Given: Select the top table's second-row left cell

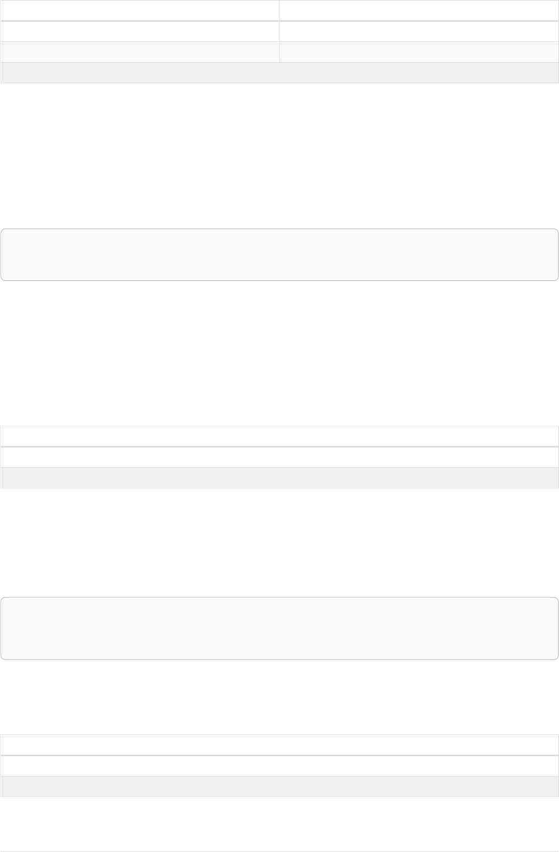Looking at the screenshot, I should pos(140,31).
